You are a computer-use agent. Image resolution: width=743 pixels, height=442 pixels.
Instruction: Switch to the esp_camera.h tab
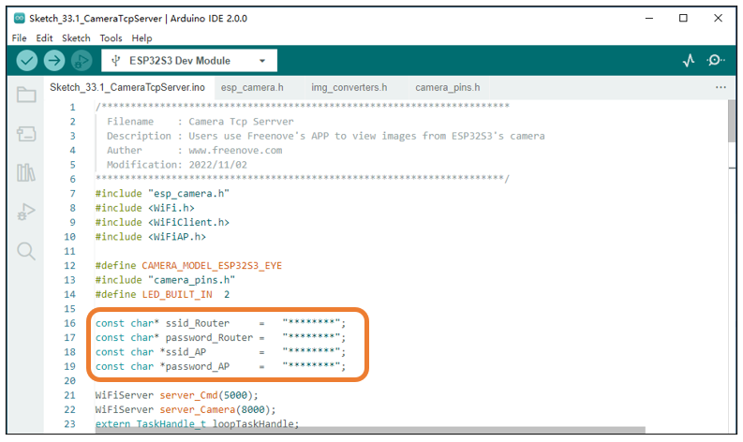[x=252, y=88]
